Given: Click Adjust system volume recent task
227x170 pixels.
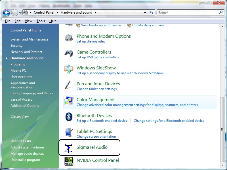Looking at the screenshot, I should click(27, 147).
